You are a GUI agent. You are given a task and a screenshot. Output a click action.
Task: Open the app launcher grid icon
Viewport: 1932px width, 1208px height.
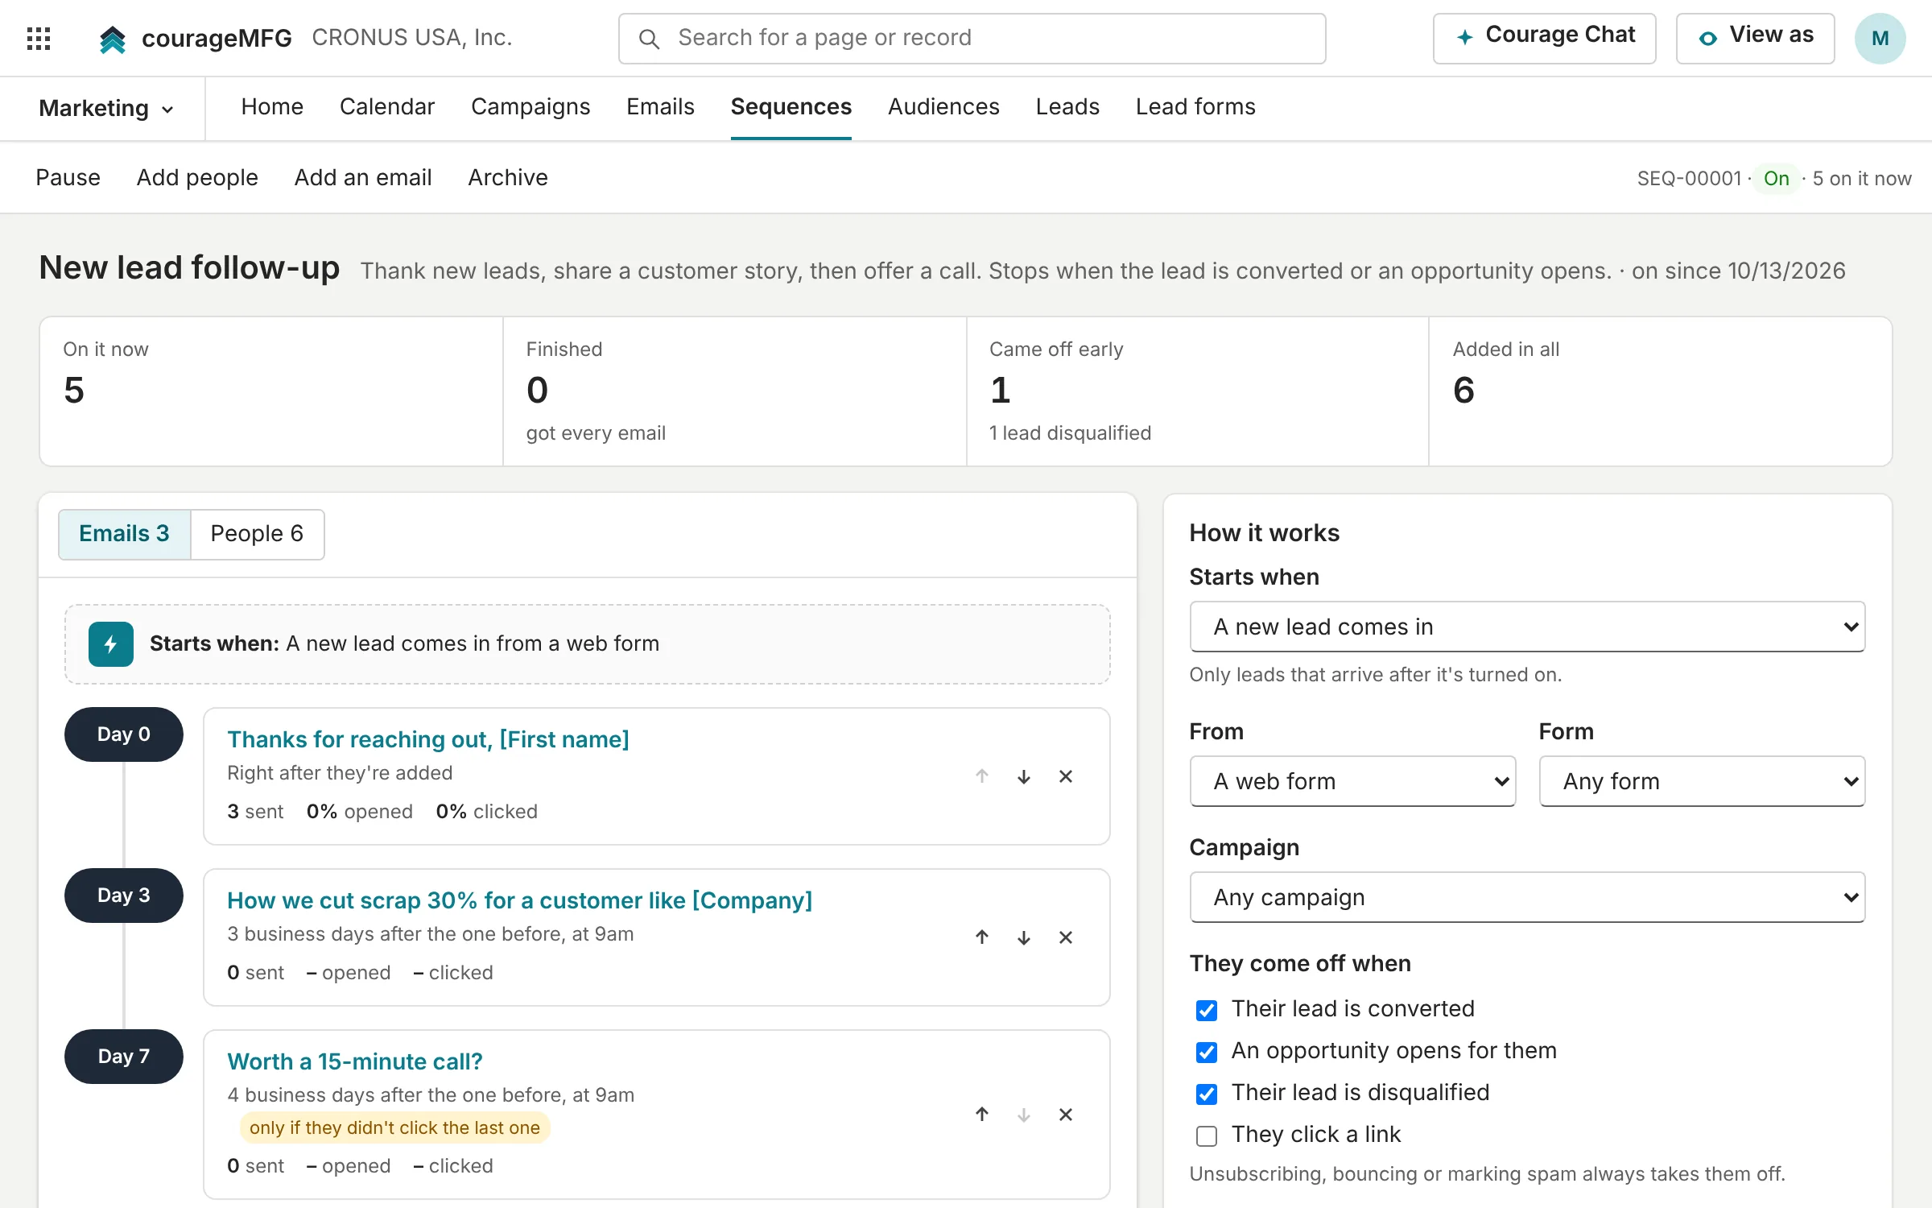(x=39, y=38)
